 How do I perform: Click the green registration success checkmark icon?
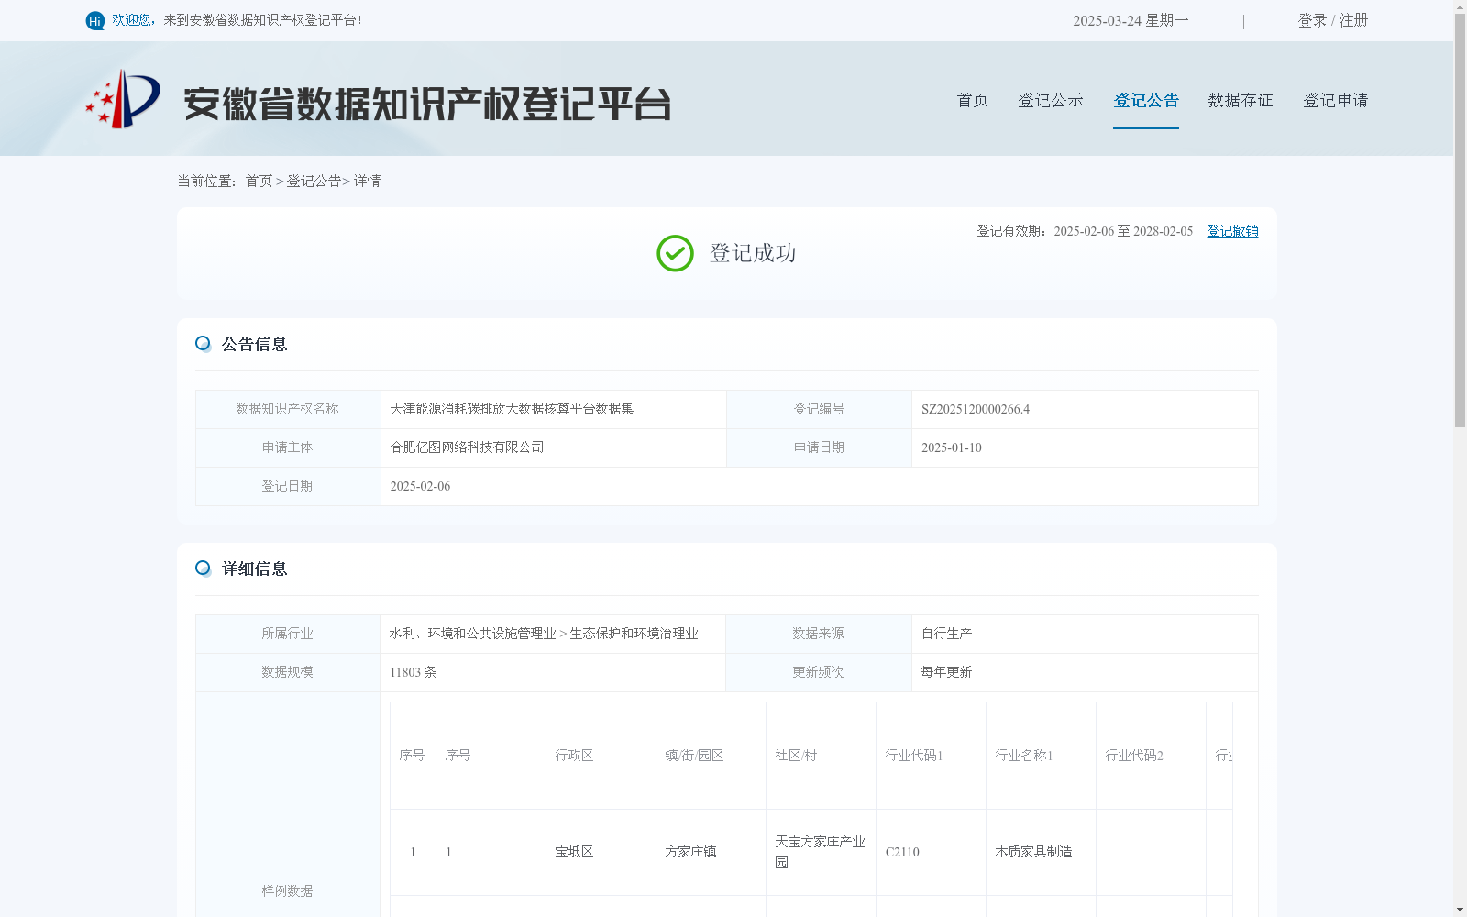pyautogui.click(x=675, y=253)
